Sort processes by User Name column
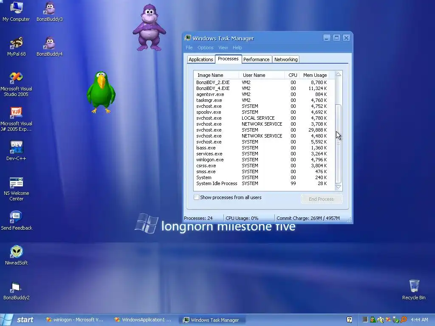435x326 pixels. pos(262,75)
